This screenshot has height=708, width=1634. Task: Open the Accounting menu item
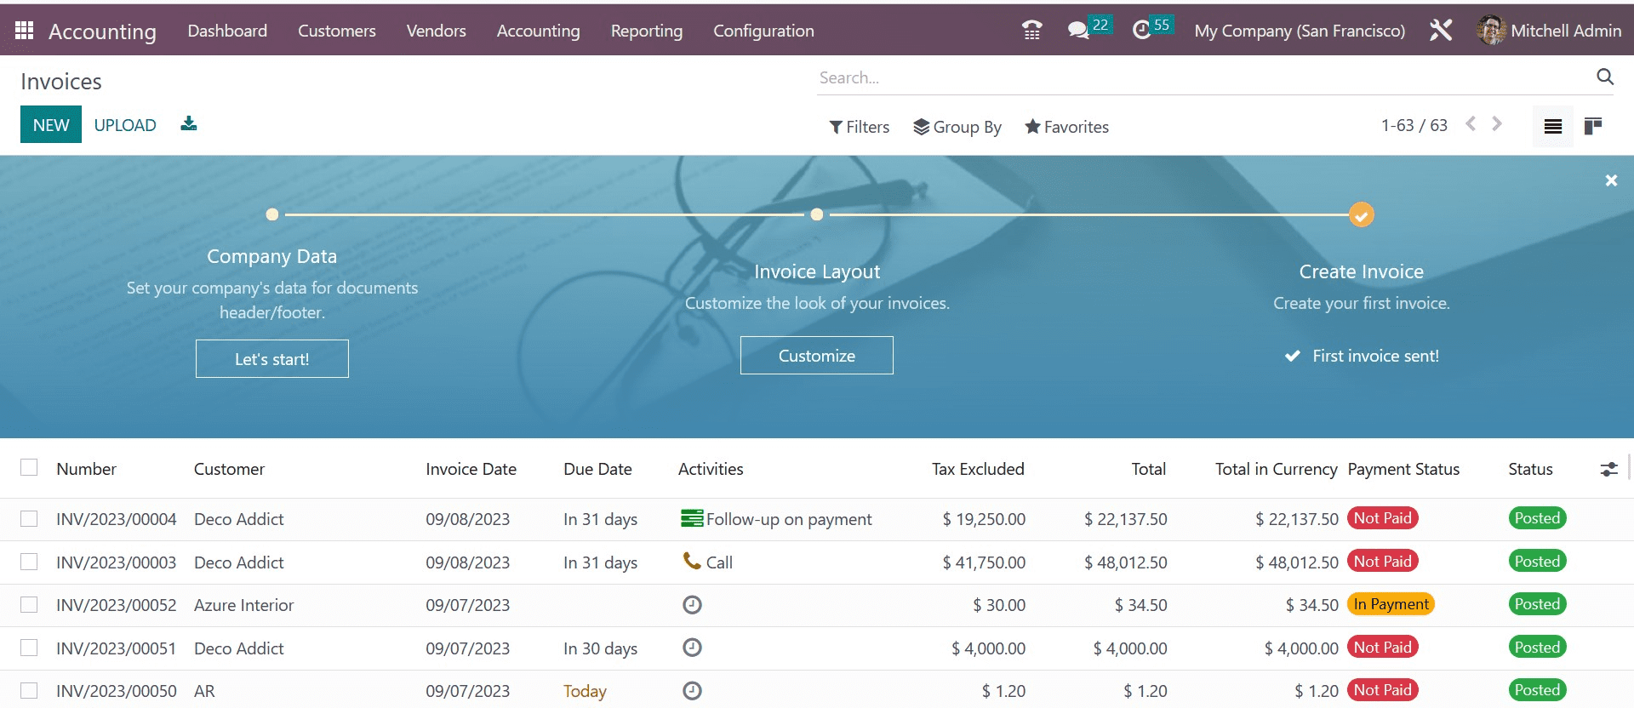[539, 31]
